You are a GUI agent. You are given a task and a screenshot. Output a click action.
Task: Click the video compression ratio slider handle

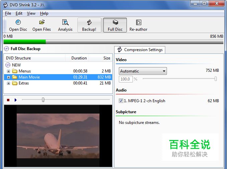216,79
